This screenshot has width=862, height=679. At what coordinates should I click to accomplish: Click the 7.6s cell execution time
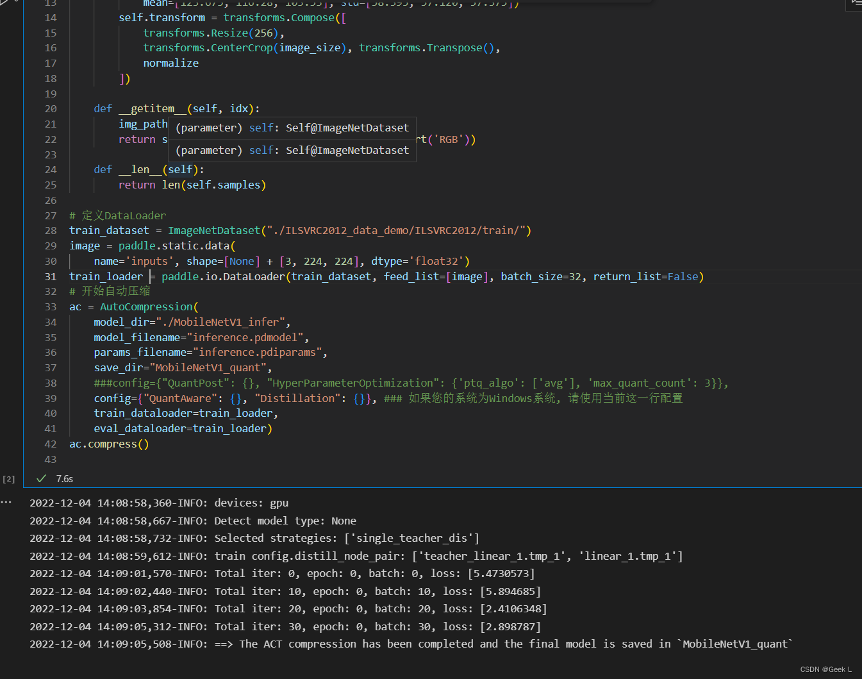click(64, 478)
